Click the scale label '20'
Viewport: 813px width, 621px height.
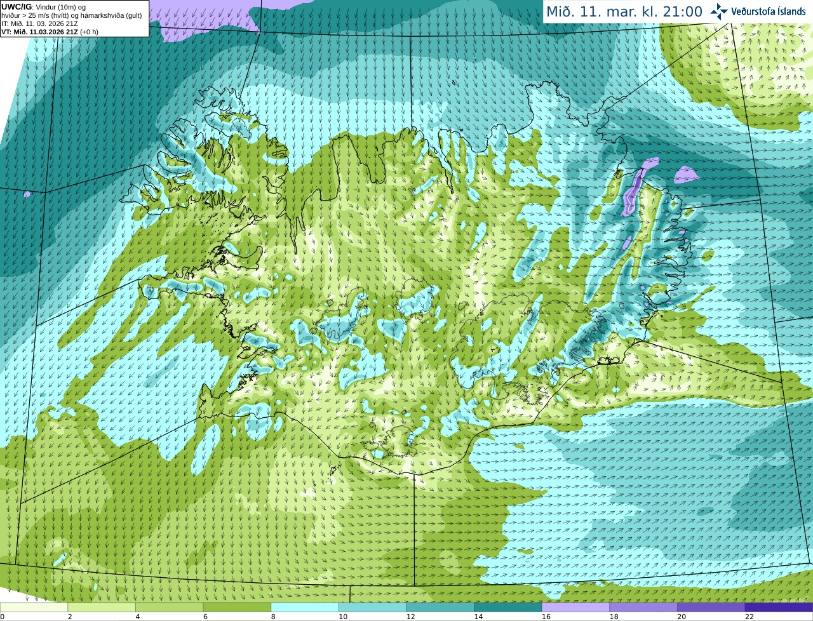pyautogui.click(x=682, y=617)
